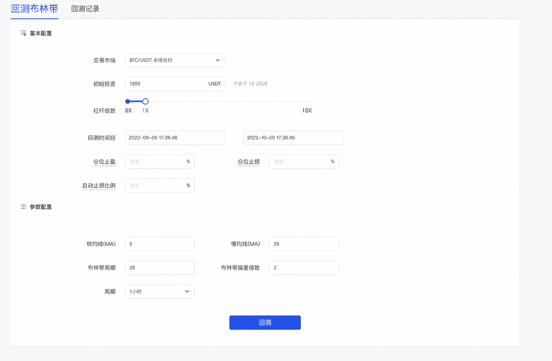The width and height of the screenshot is (552, 361).
Task: Click the 仓位止盈 percentage input
Action: pos(155,162)
